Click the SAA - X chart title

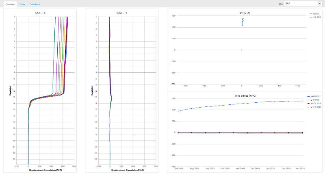[x=40, y=13]
